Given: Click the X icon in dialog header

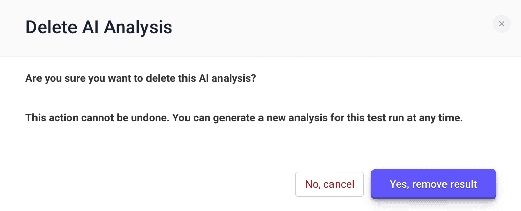Looking at the screenshot, I should point(501,24).
